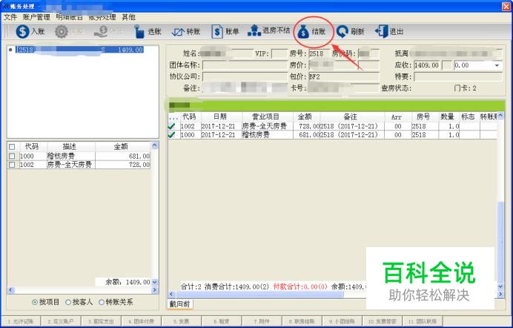The image size is (513, 328).
Task: Click the up arrow of summary list scrollbar
Action: pos(155,145)
